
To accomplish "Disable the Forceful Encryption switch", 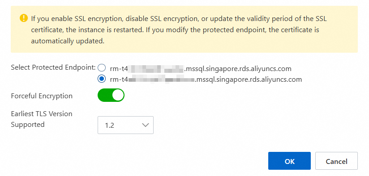I will (111, 95).
